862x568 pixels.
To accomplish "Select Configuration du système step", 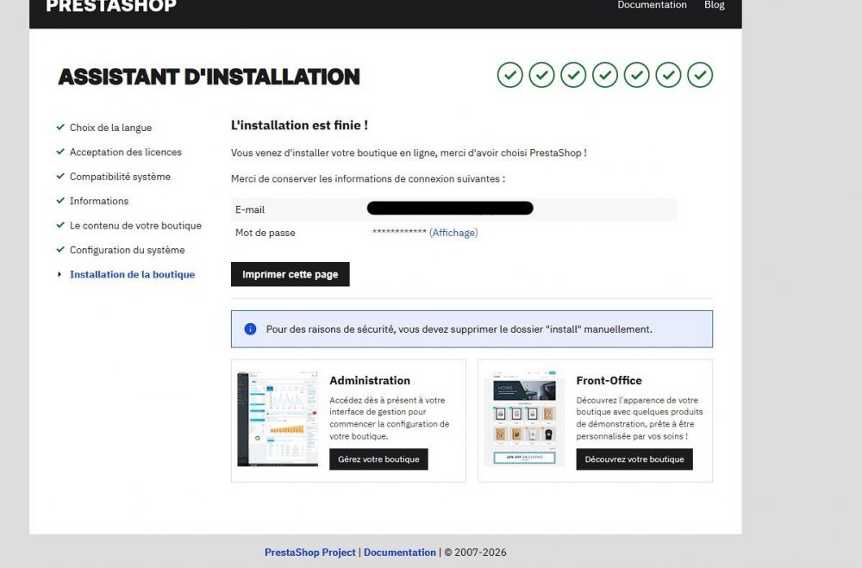I will point(127,250).
